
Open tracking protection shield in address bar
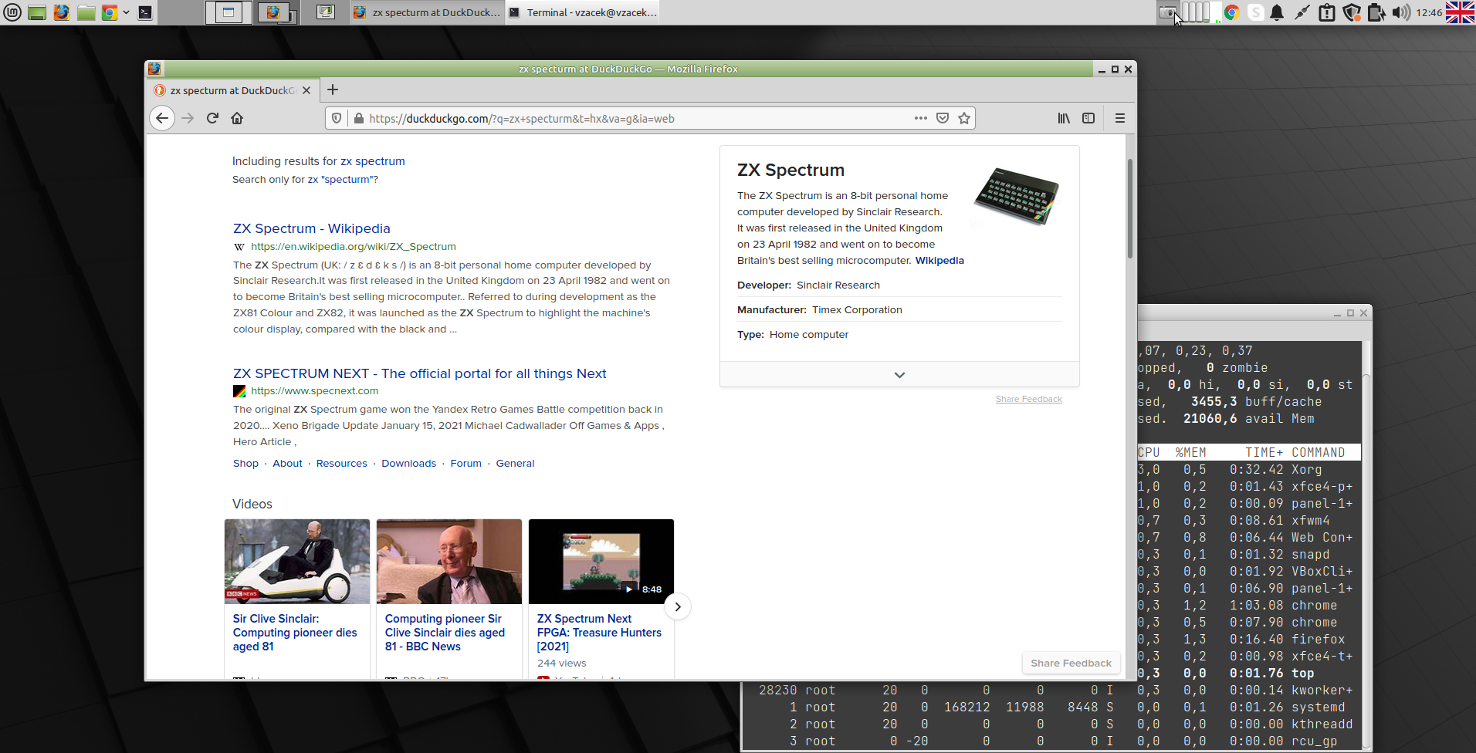pos(337,118)
